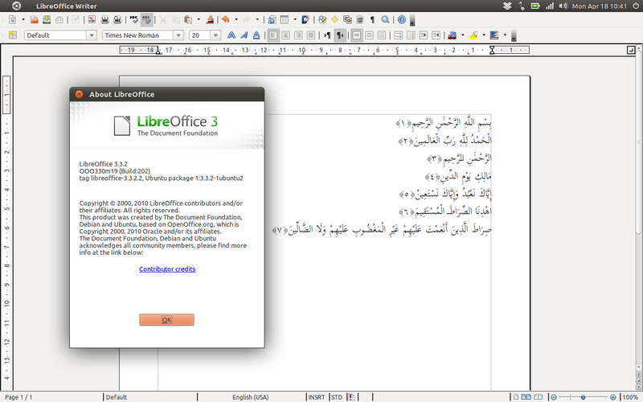Open LibreOffice Help icon
This screenshot has height=402, width=643.
pyautogui.click(x=402, y=19)
